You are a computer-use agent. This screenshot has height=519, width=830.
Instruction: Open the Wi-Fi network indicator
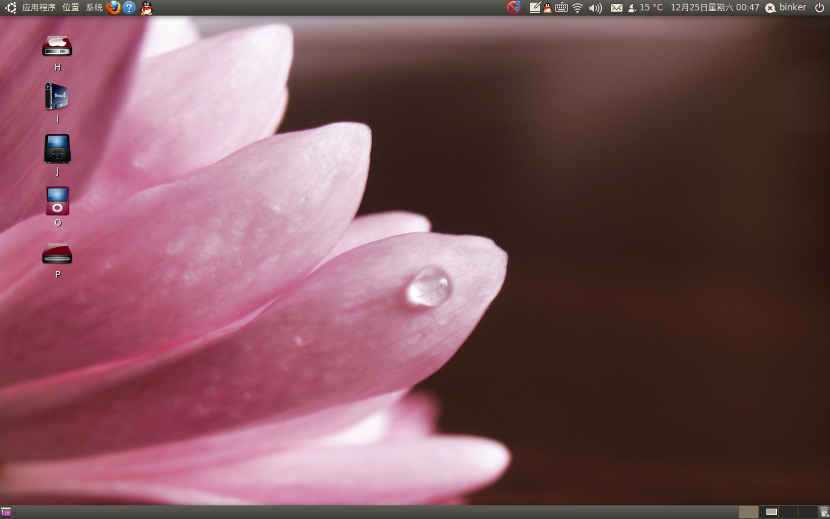tap(577, 8)
